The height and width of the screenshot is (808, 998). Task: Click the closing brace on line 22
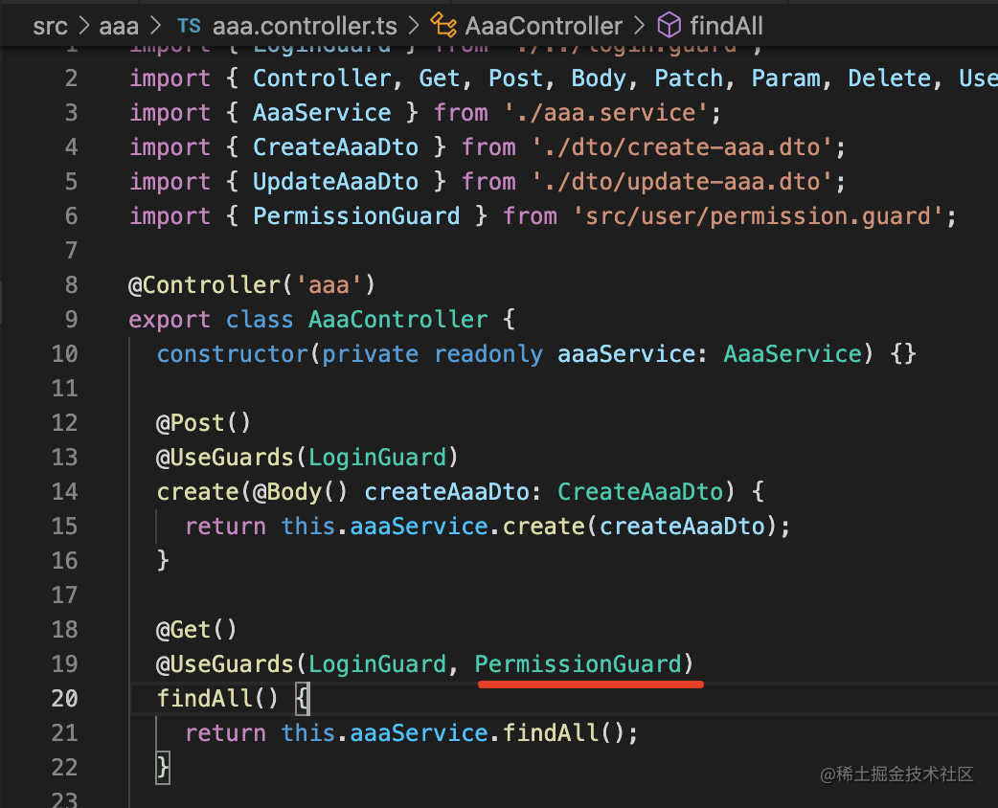[163, 767]
